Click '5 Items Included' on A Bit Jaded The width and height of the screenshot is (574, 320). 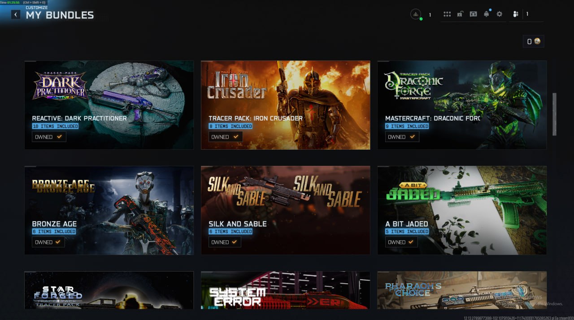pos(407,232)
